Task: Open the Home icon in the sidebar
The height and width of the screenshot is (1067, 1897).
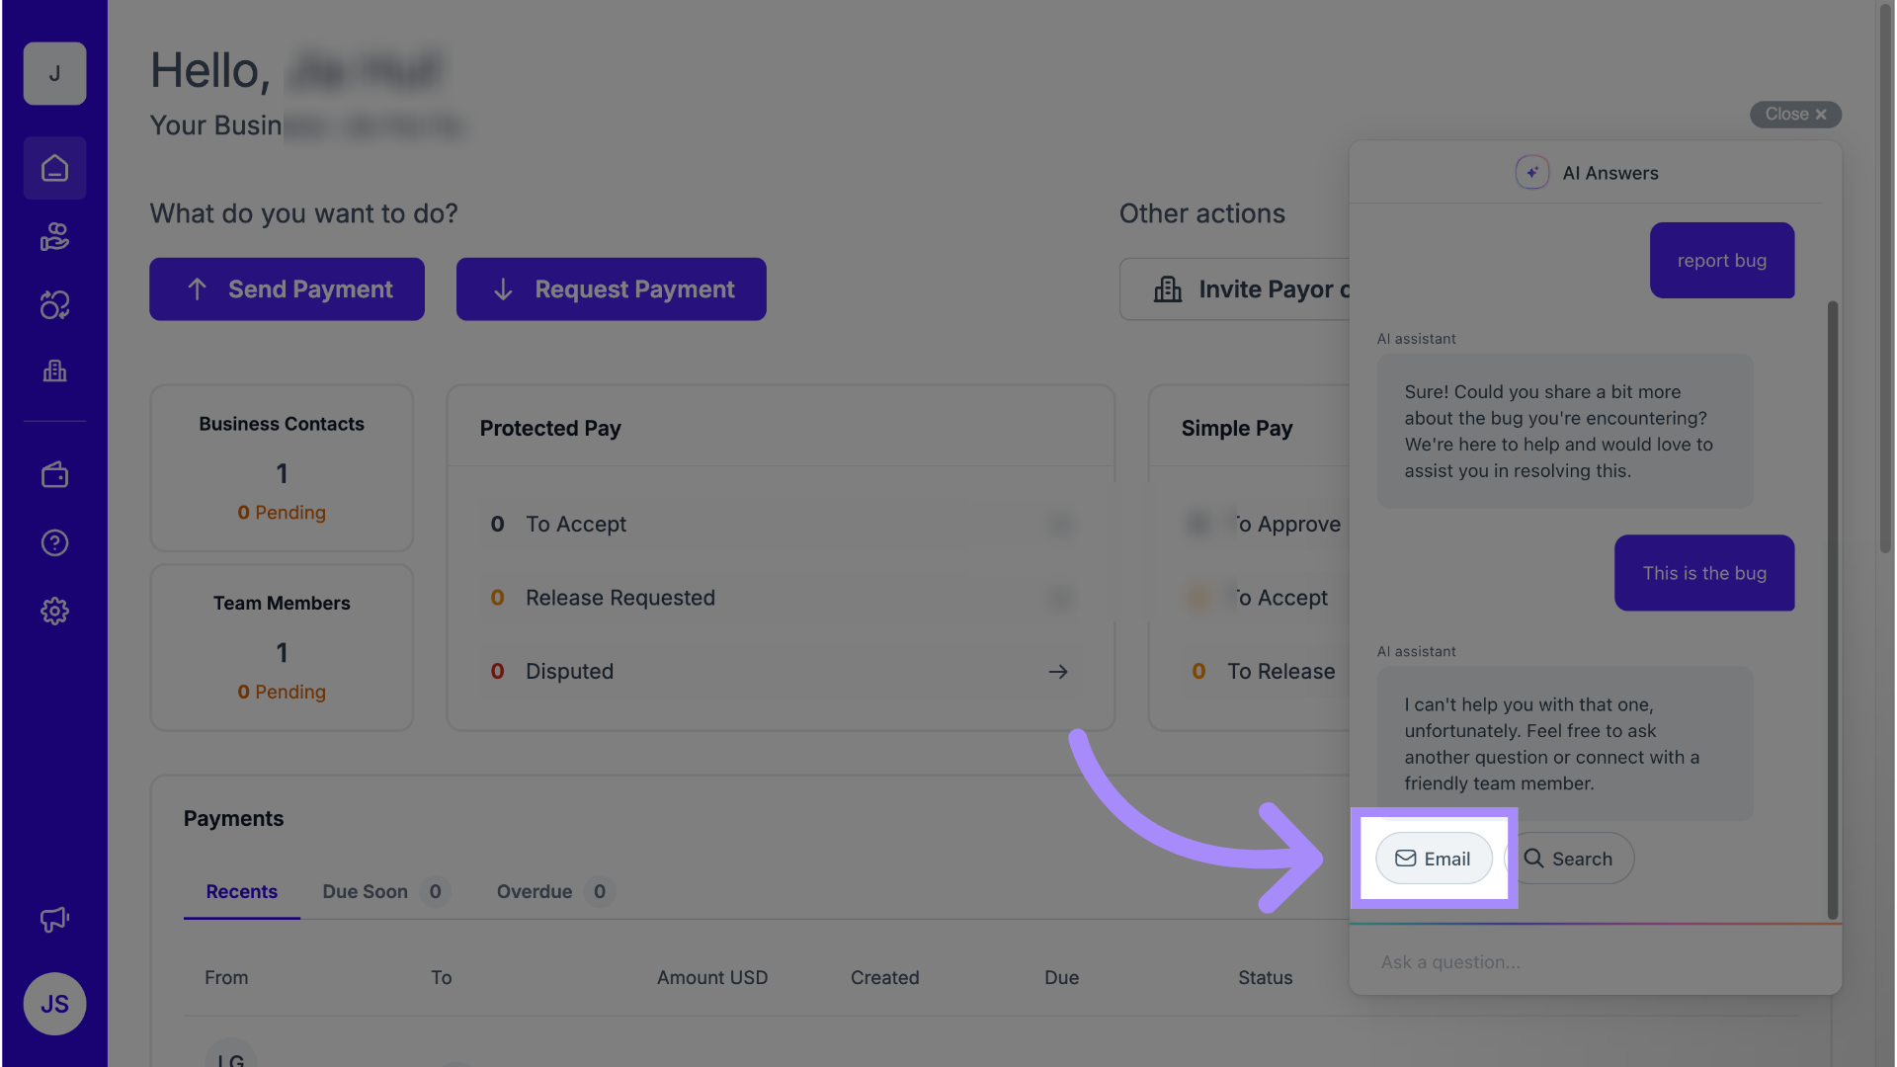Action: click(x=54, y=168)
